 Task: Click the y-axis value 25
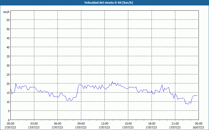click(x=8, y=75)
